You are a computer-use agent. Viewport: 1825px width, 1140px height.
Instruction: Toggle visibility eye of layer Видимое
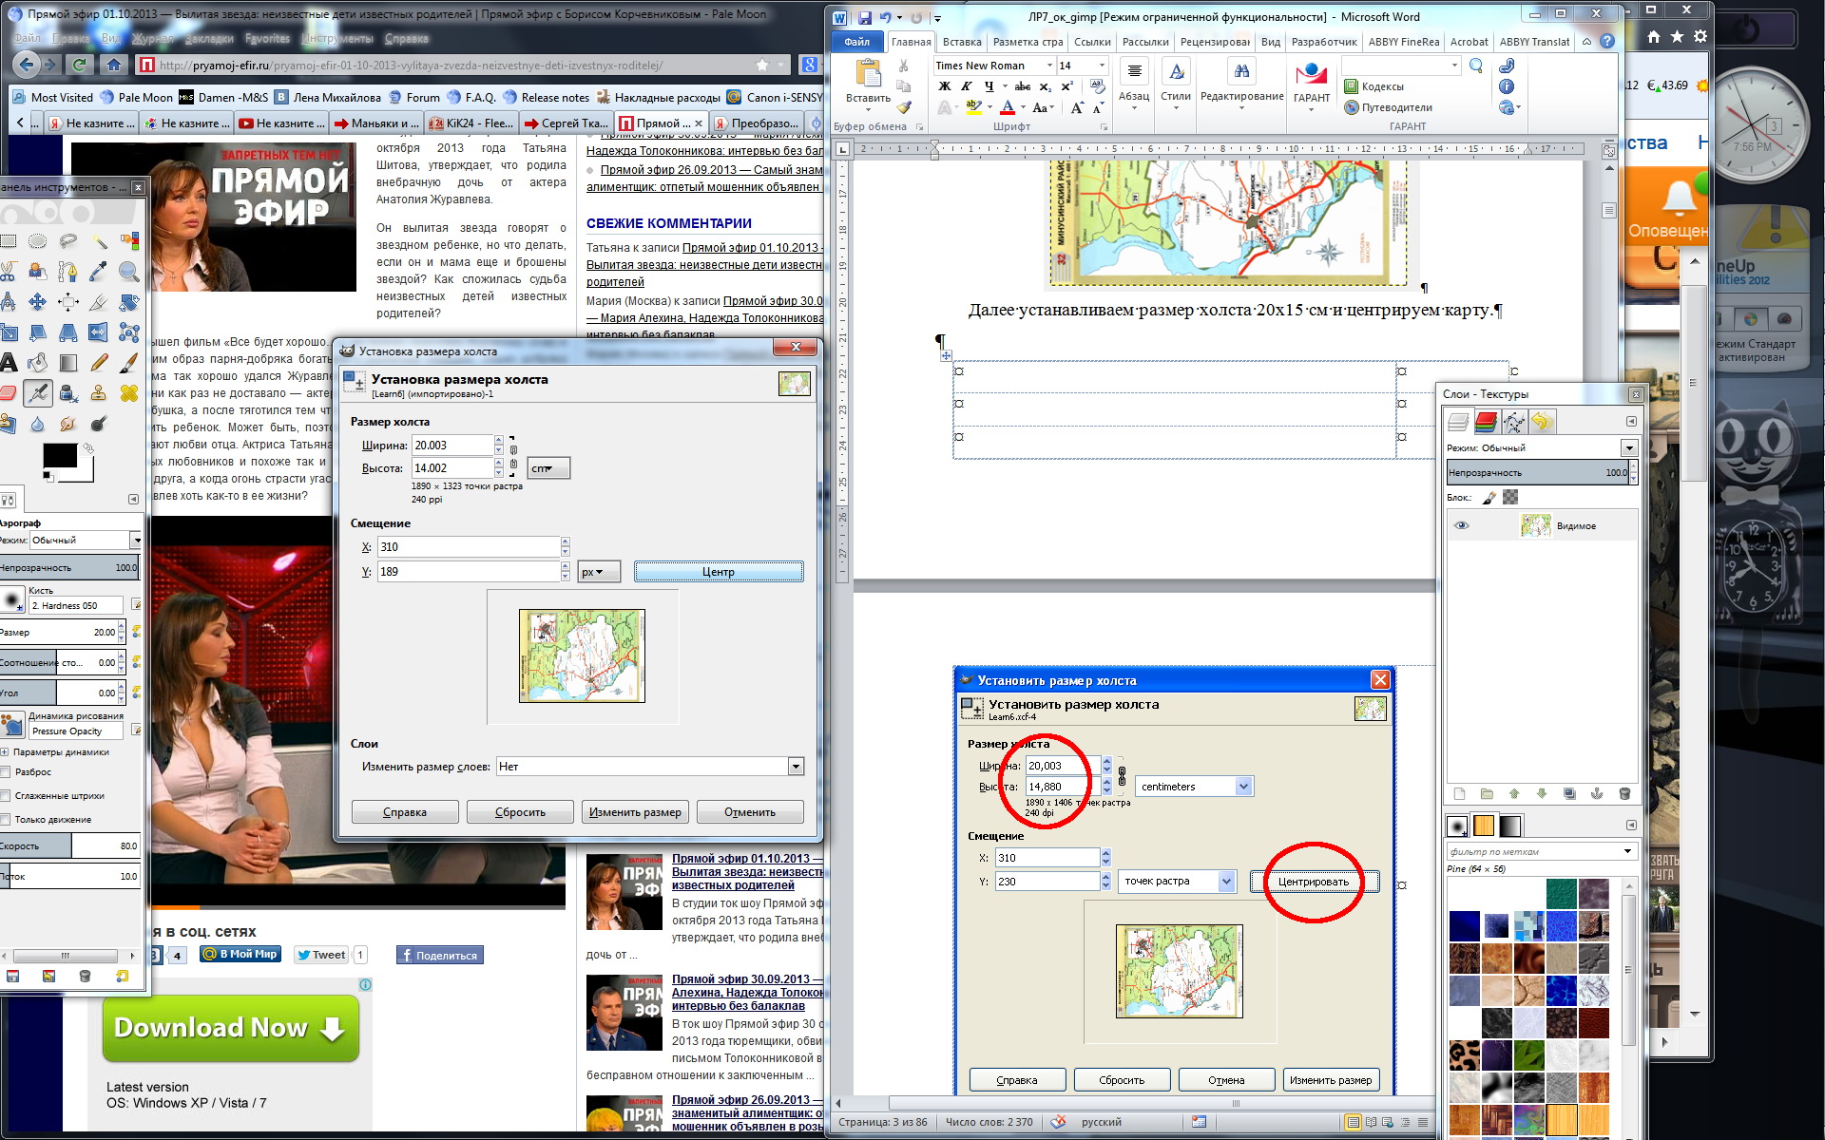click(x=1462, y=525)
